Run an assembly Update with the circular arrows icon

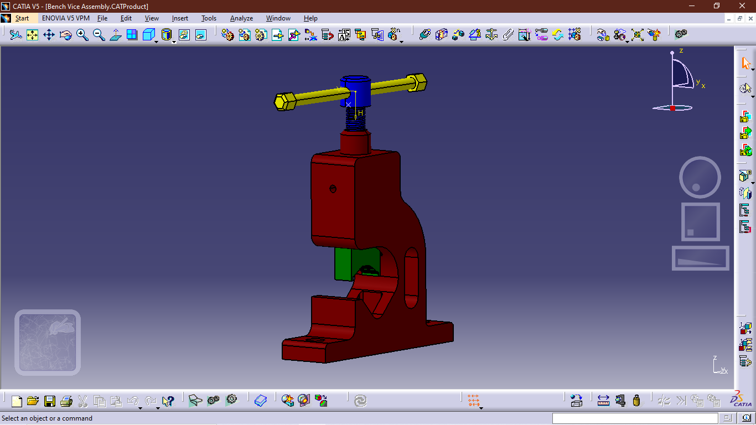click(558, 34)
